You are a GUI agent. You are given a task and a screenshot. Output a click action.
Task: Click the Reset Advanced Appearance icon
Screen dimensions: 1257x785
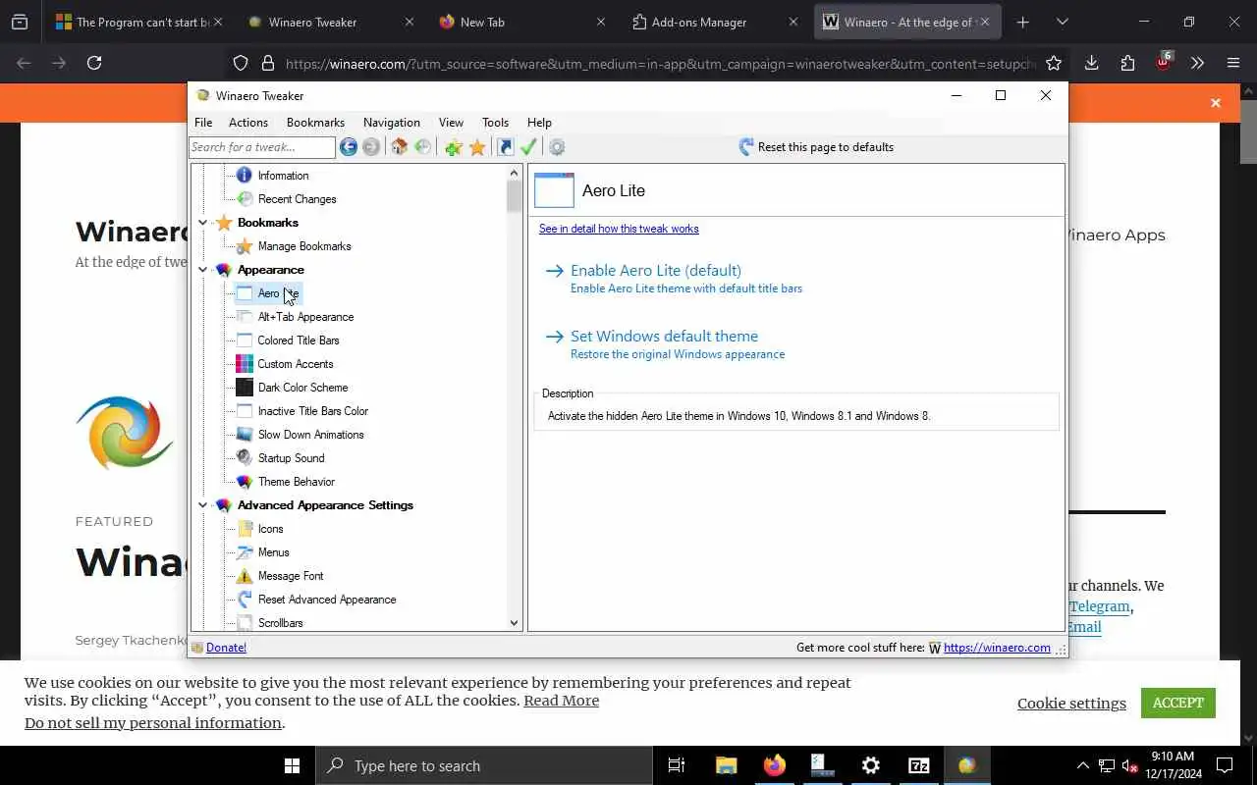(245, 600)
